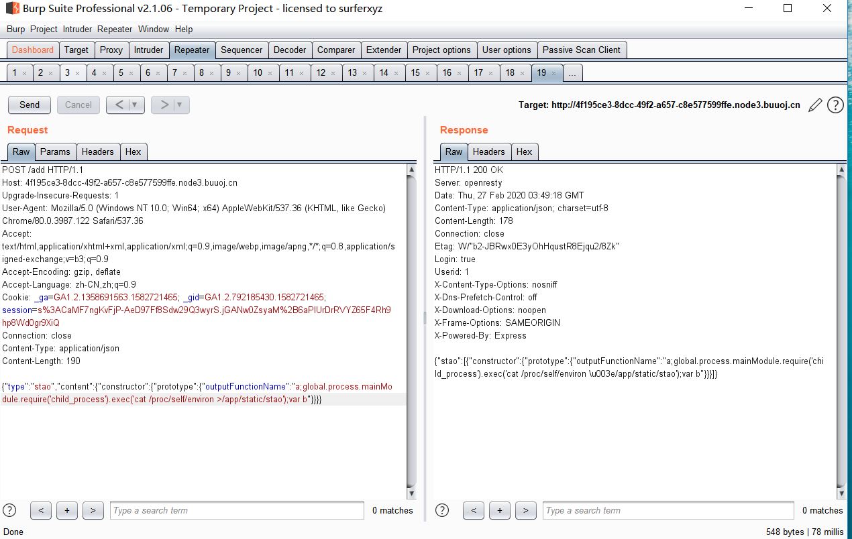Open the Burp menu
The height and width of the screenshot is (539, 852).
[x=15, y=29]
